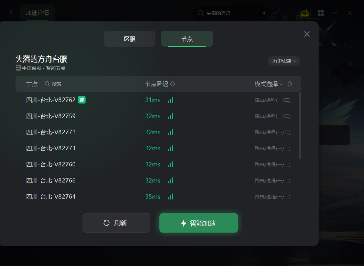Select node 四川-台北-V82773
This screenshot has height=266, width=364.
158,132
